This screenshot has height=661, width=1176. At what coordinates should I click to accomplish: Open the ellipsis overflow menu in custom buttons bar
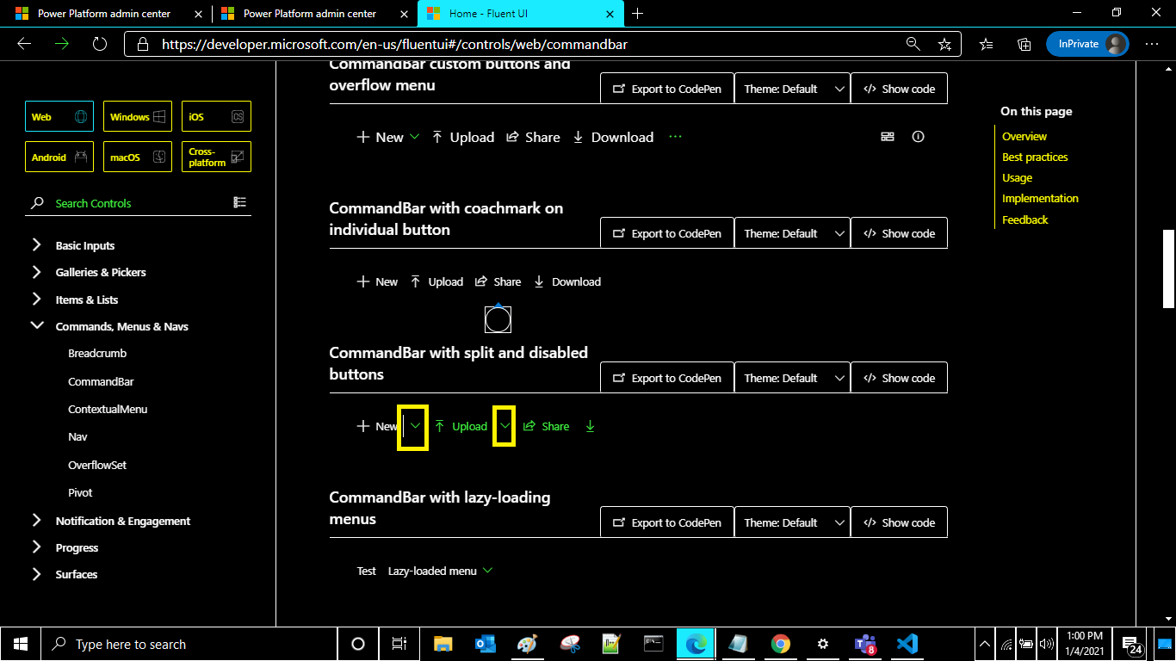coord(675,137)
